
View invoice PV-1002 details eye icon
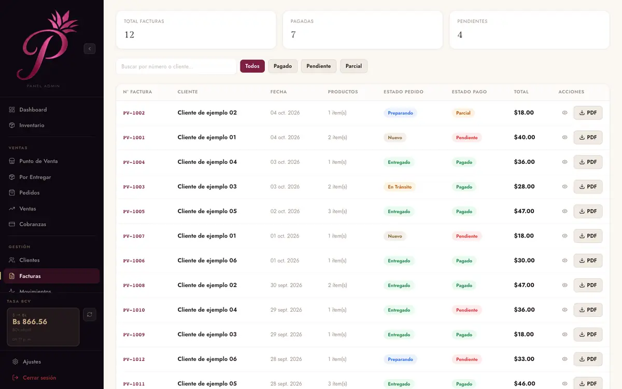(x=565, y=113)
